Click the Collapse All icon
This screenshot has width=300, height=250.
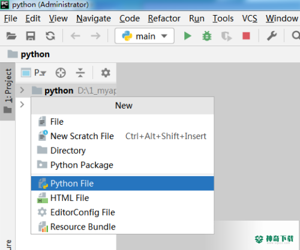click(x=80, y=73)
